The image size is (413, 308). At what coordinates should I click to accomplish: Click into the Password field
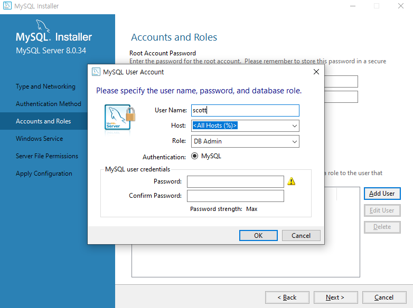(x=235, y=181)
